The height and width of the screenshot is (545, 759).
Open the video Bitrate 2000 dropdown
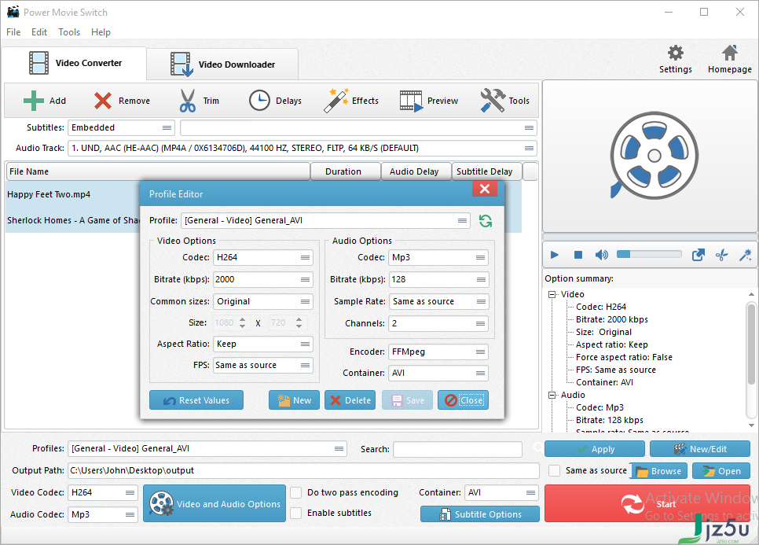click(x=263, y=279)
